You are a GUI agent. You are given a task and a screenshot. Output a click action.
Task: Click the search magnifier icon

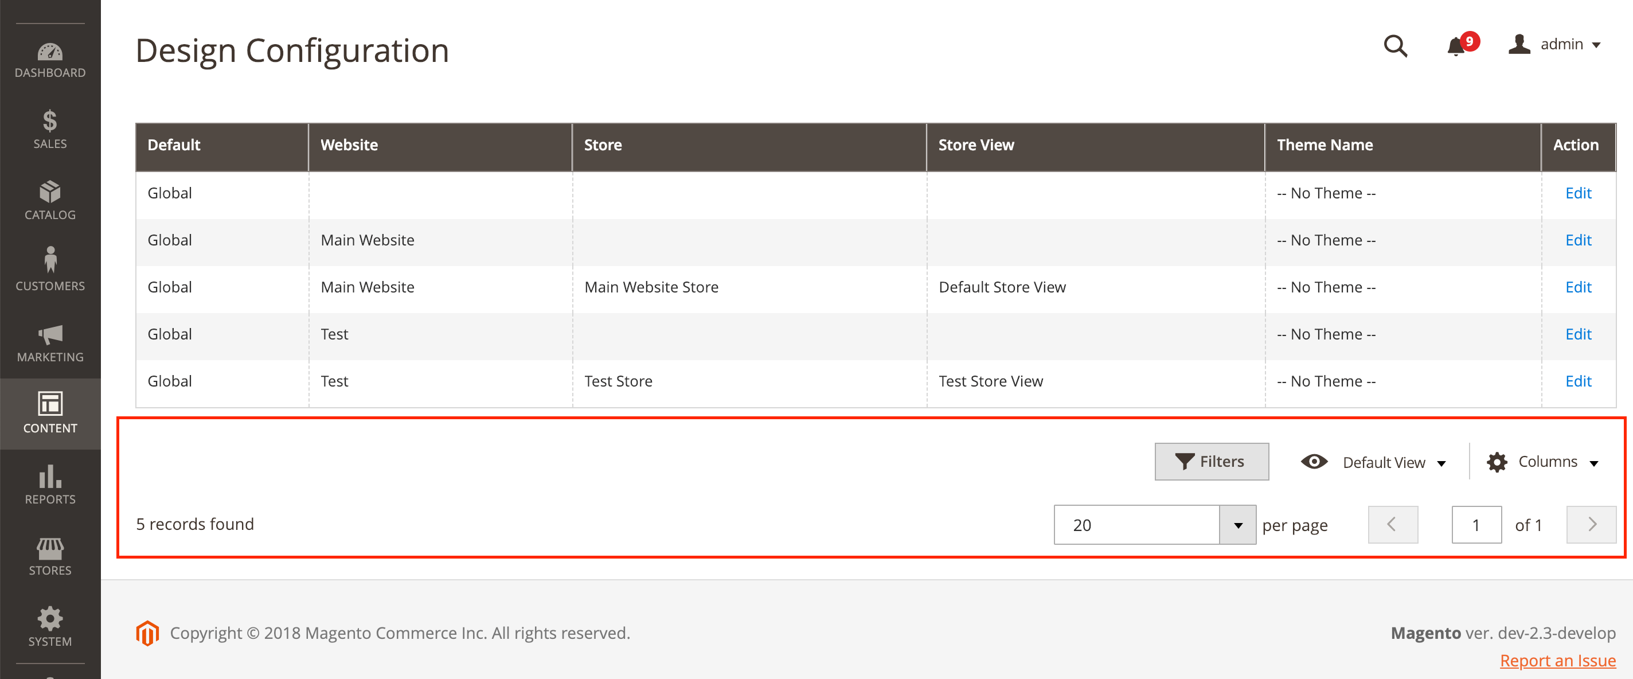(x=1395, y=46)
